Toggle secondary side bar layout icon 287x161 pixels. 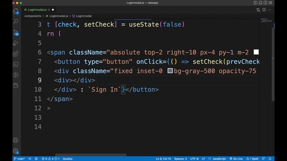coord(265,3)
